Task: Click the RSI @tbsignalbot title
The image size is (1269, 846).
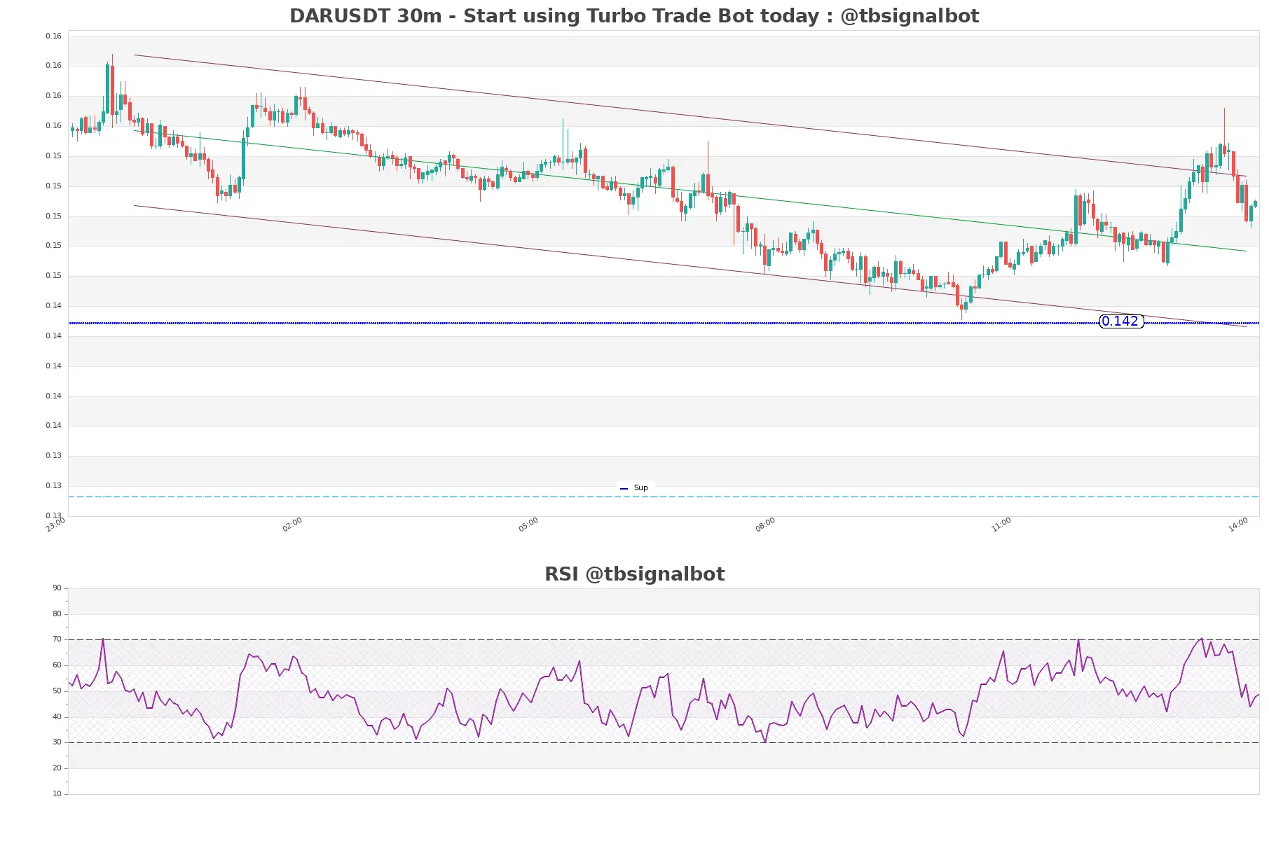Action: tap(634, 574)
